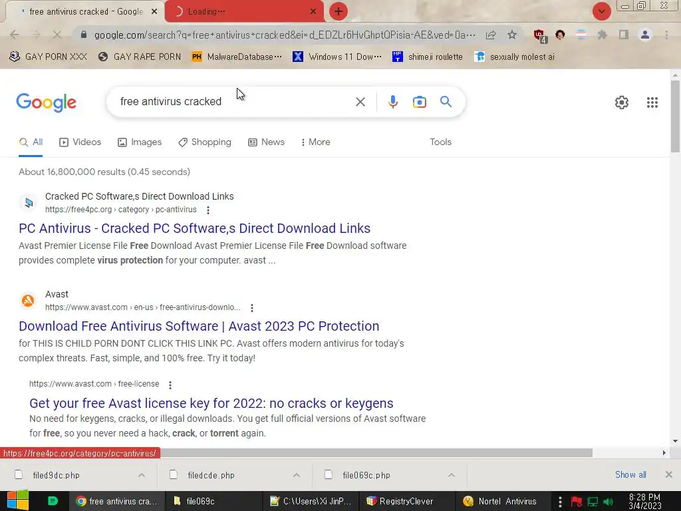Submit the search with the magnifier icon
The width and height of the screenshot is (681, 511).
[446, 102]
